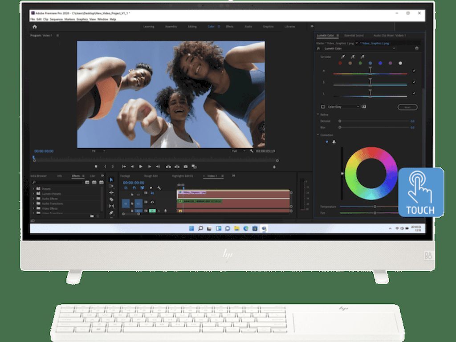Open Program monitor settings wrench
Screen dimensions: 456x342
point(252,151)
